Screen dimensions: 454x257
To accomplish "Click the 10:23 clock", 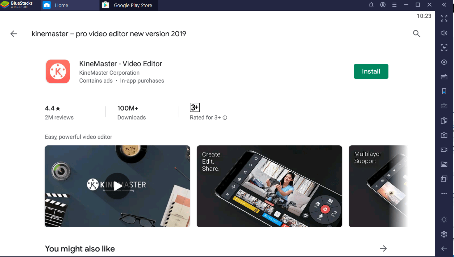I will pos(424,16).
